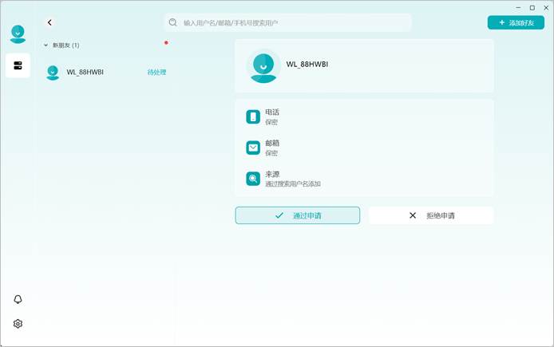Click the 添加好友 button
The height and width of the screenshot is (347, 554).
pyautogui.click(x=516, y=22)
